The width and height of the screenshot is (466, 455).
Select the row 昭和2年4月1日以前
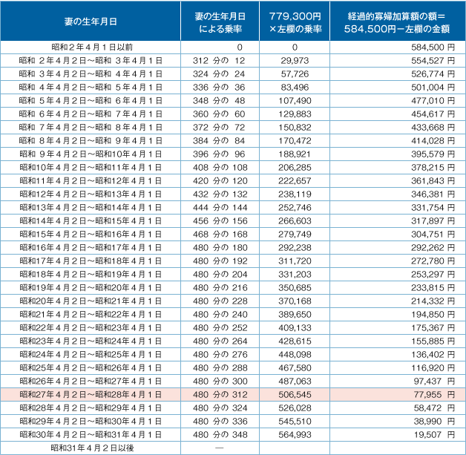point(233,48)
